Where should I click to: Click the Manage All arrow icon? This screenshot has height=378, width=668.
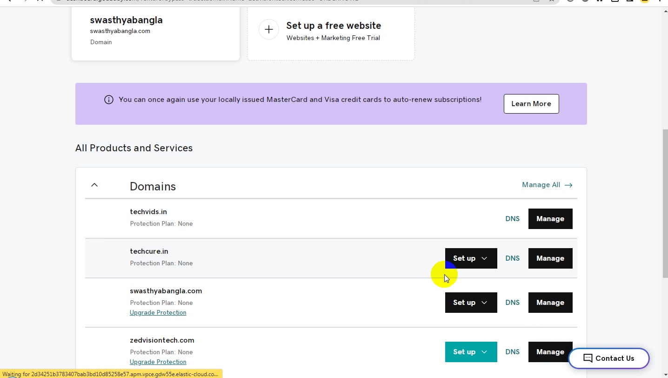pos(568,185)
